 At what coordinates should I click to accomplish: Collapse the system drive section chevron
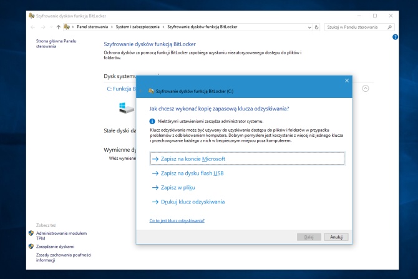pos(366,89)
